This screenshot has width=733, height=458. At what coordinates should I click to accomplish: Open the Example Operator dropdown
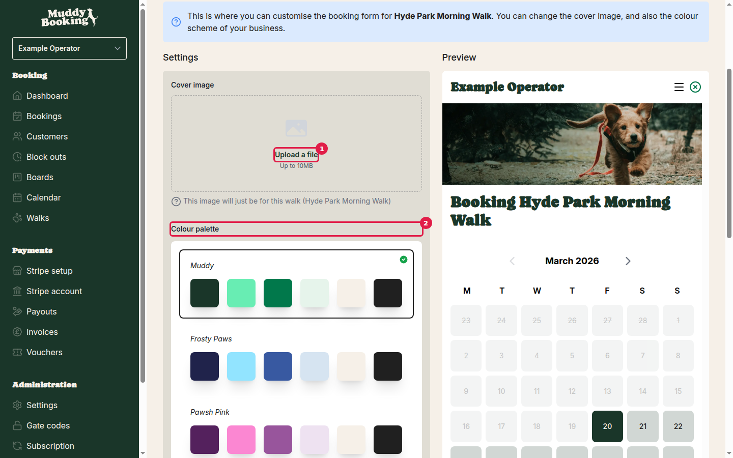click(69, 48)
